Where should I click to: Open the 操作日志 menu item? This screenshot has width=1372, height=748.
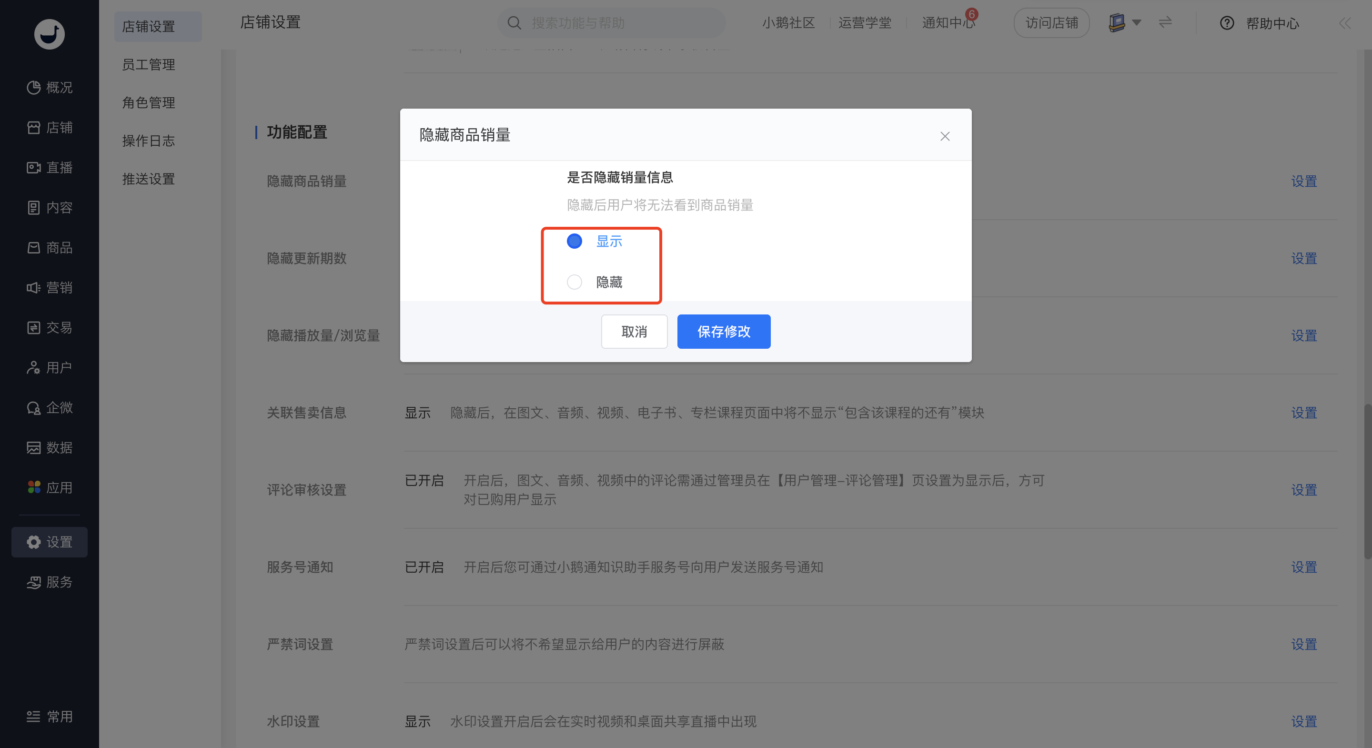coord(149,141)
